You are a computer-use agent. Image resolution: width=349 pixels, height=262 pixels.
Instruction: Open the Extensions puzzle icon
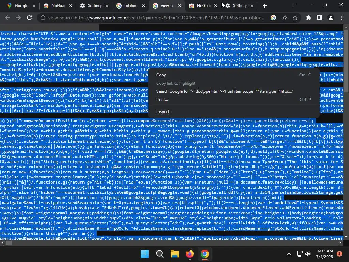pyautogui.click(x=309, y=18)
